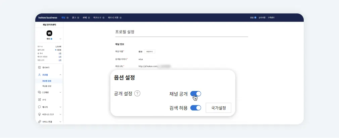Open 소식 in the sidebar

pos(44,99)
